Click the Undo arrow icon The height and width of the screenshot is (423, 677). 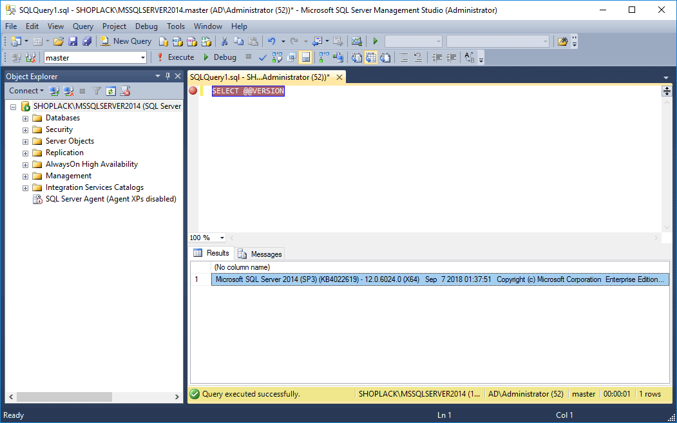tap(272, 41)
